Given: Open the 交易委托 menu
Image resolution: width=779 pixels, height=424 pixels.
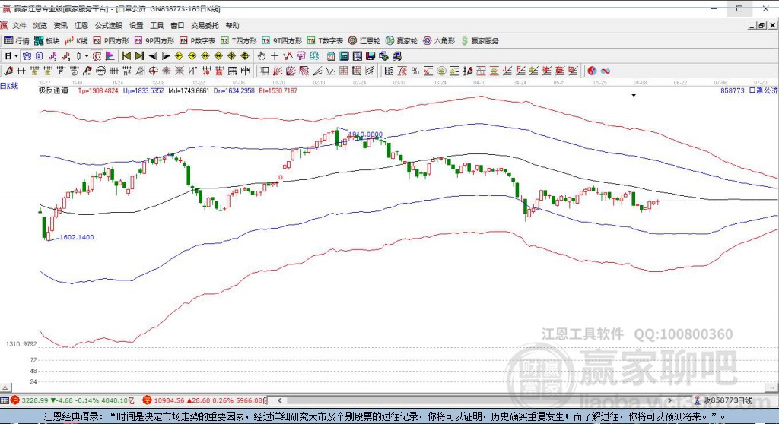Looking at the screenshot, I should pyautogui.click(x=205, y=25).
